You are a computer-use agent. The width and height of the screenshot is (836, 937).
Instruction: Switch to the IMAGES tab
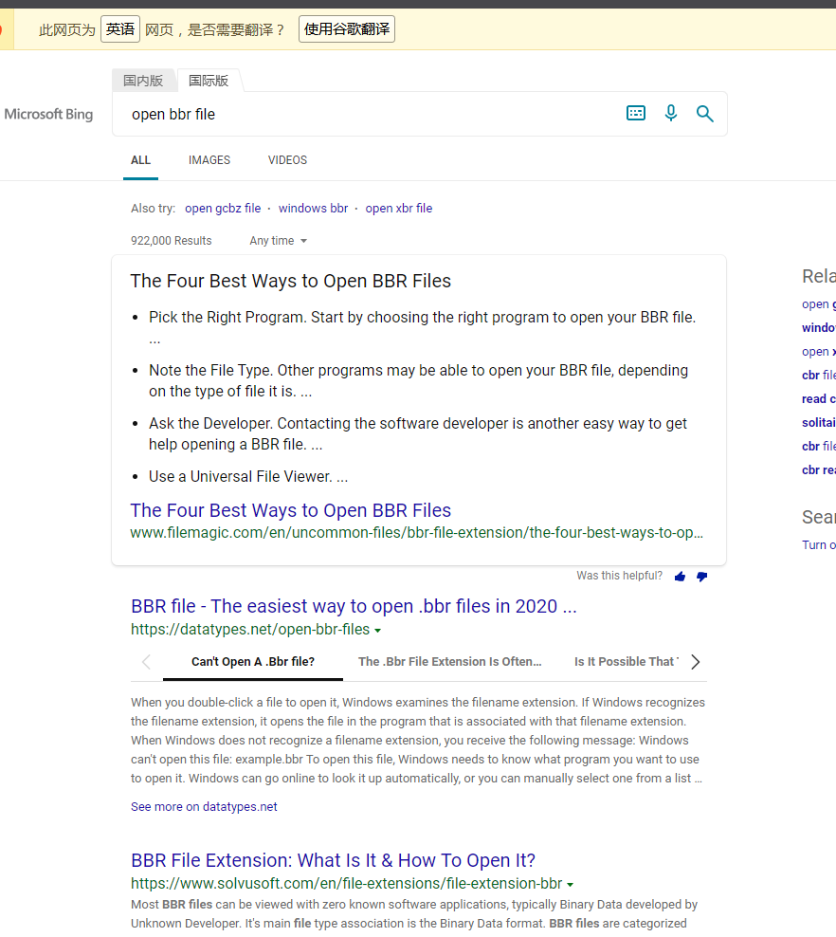coord(209,160)
